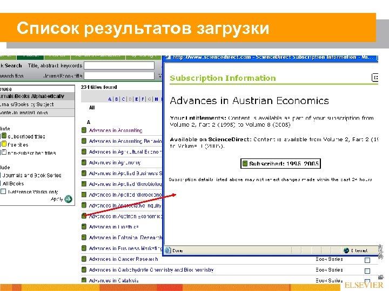Tick checkbox for Advances in Carbohydrate Chemistry row
This screenshot has width=389, height=291.
[367, 271]
